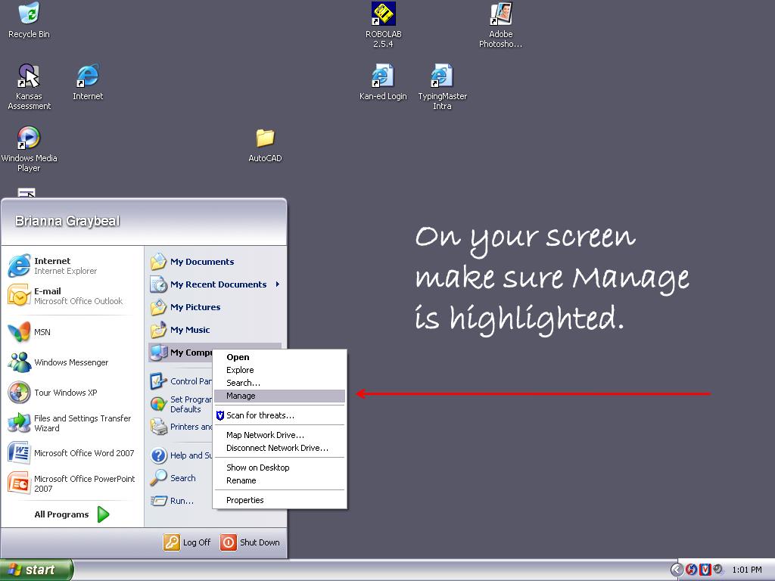Choose Show on Desktop option
775x581 pixels.
(x=280, y=468)
